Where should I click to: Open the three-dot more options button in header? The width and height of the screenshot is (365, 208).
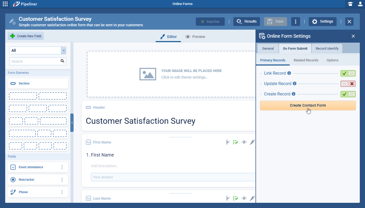295,22
